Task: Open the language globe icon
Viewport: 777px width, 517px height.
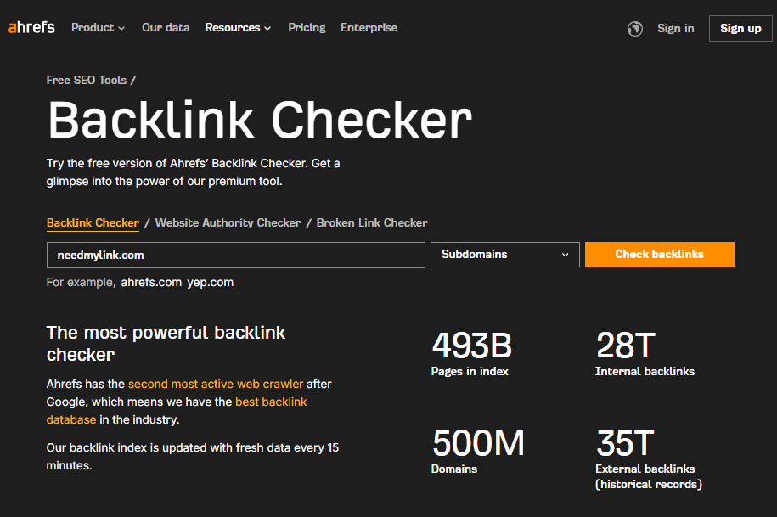Action: click(635, 29)
